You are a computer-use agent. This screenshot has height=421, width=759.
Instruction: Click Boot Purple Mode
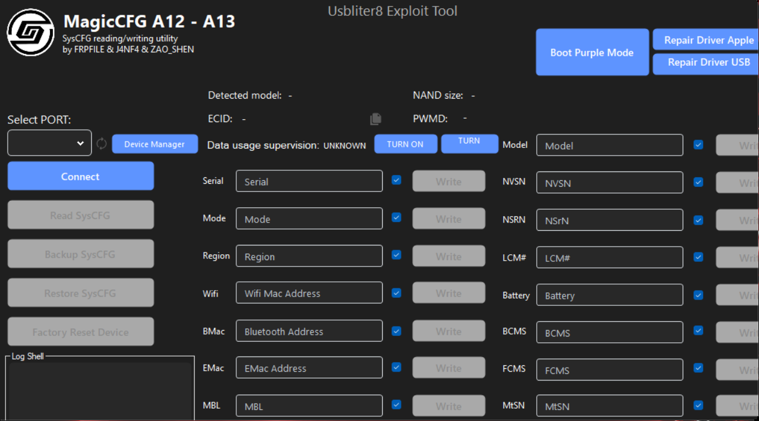point(592,52)
